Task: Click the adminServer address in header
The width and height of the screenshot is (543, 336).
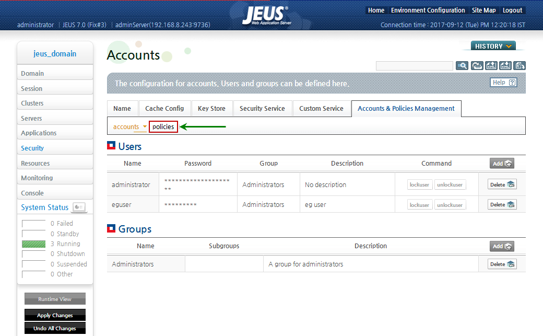Action: click(x=163, y=25)
